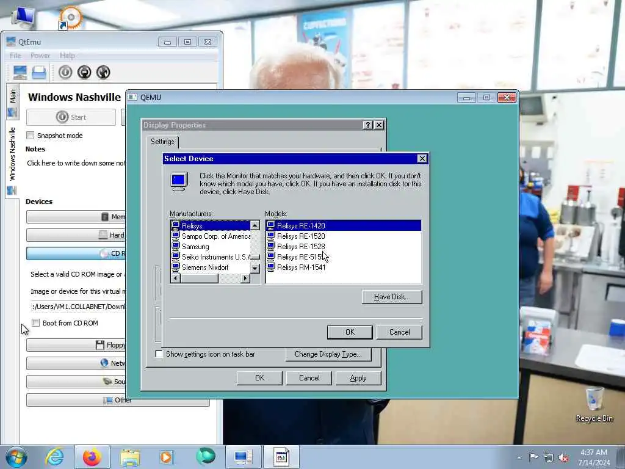This screenshot has height=469, width=625.
Task: Click the Manufacturers list vertical scrollbar thumb
Action: coord(255,256)
